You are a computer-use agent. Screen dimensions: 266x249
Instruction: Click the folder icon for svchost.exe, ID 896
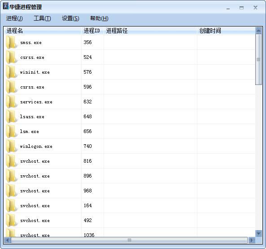12,176
